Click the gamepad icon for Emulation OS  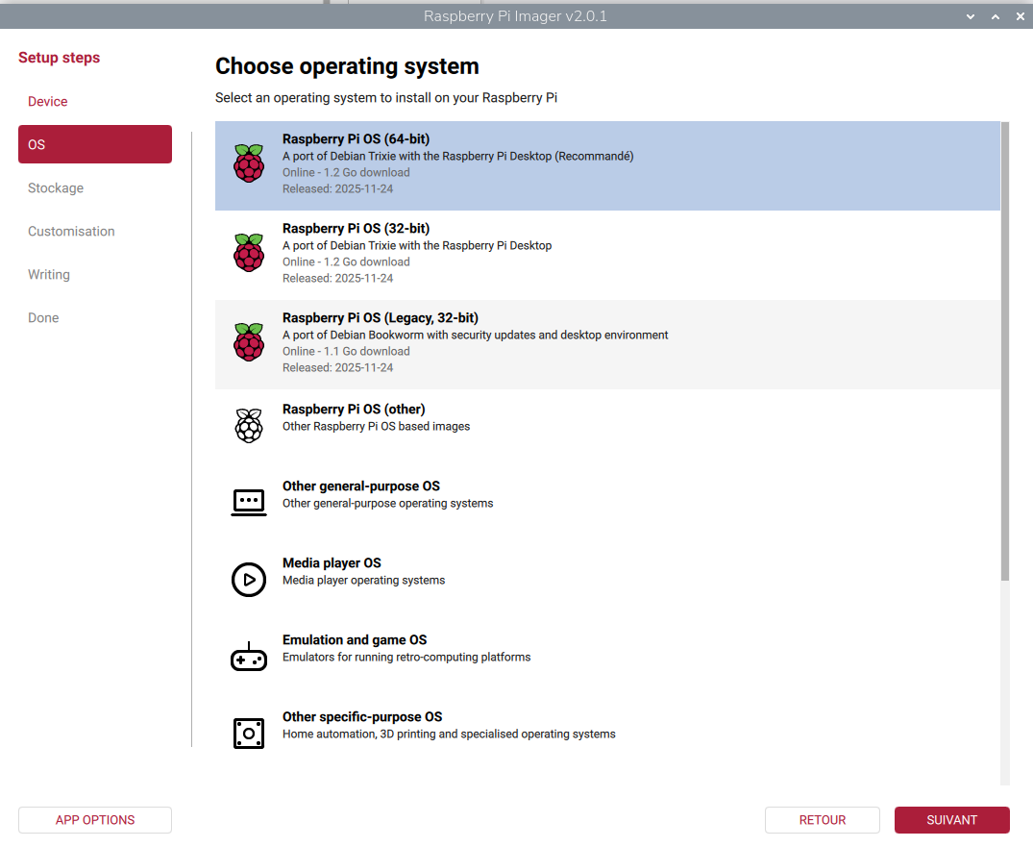pos(249,657)
